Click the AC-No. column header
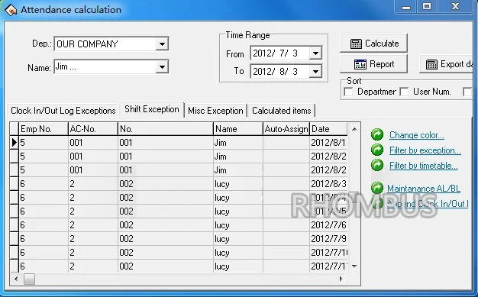 [x=93, y=129]
